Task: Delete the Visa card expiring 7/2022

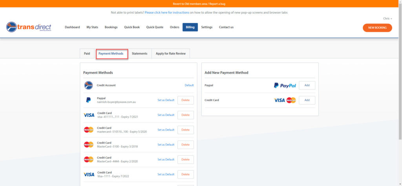Action: point(186,175)
